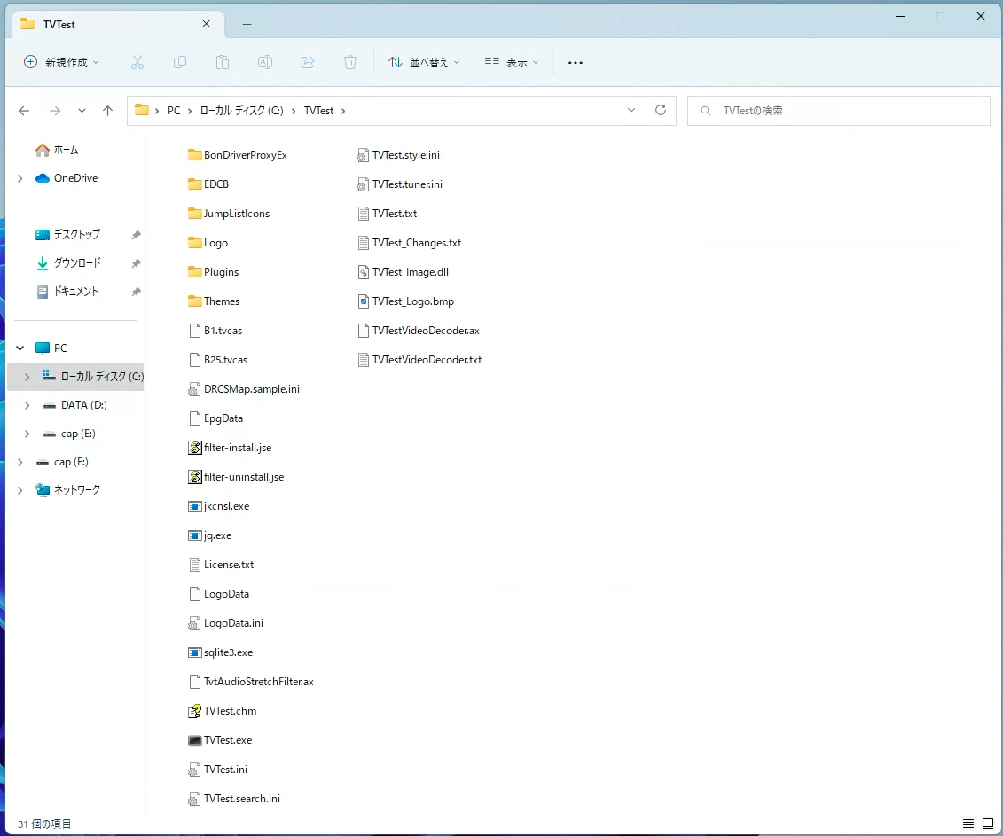1003x836 pixels.
Task: Click the Cut scissors icon
Action: click(137, 62)
